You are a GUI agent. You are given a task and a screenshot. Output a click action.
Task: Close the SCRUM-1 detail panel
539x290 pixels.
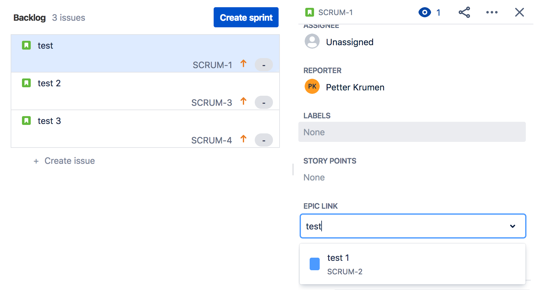[x=520, y=12]
